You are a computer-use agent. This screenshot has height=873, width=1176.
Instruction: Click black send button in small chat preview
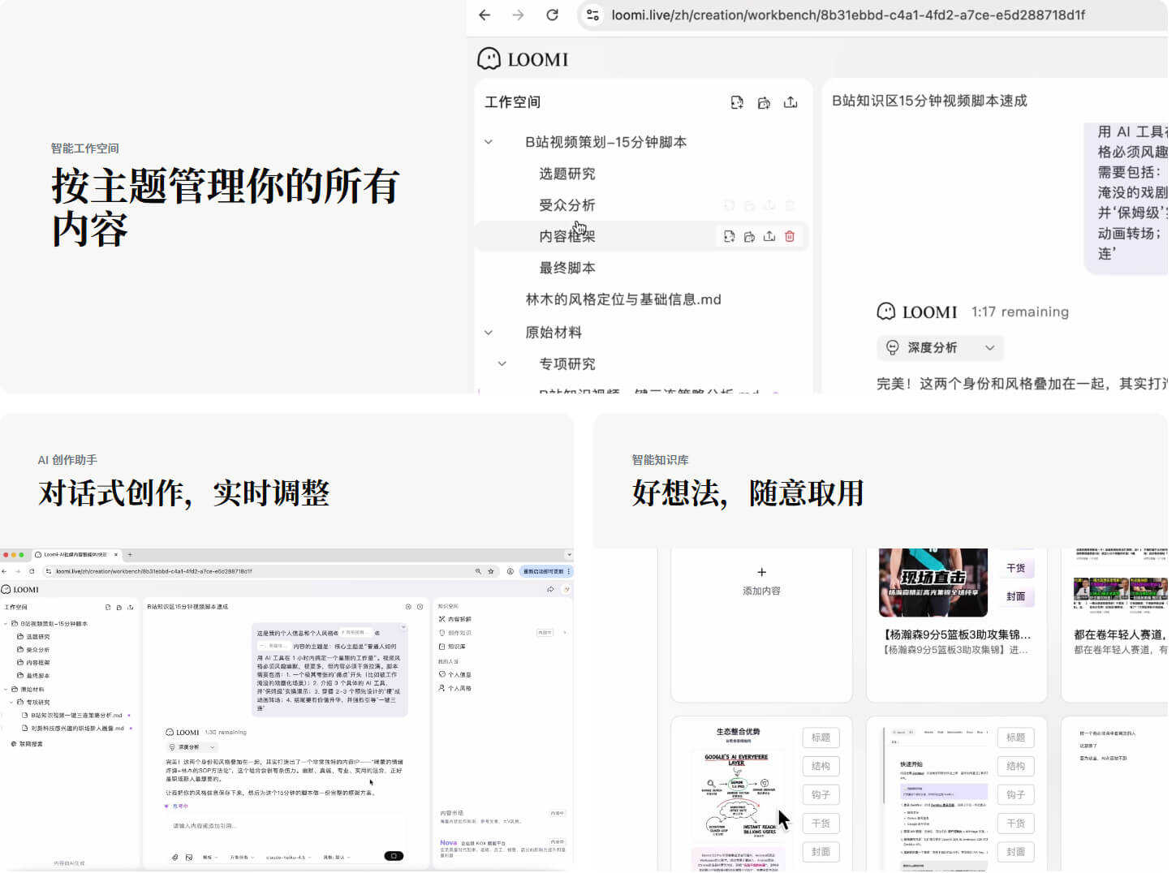pyautogui.click(x=394, y=856)
